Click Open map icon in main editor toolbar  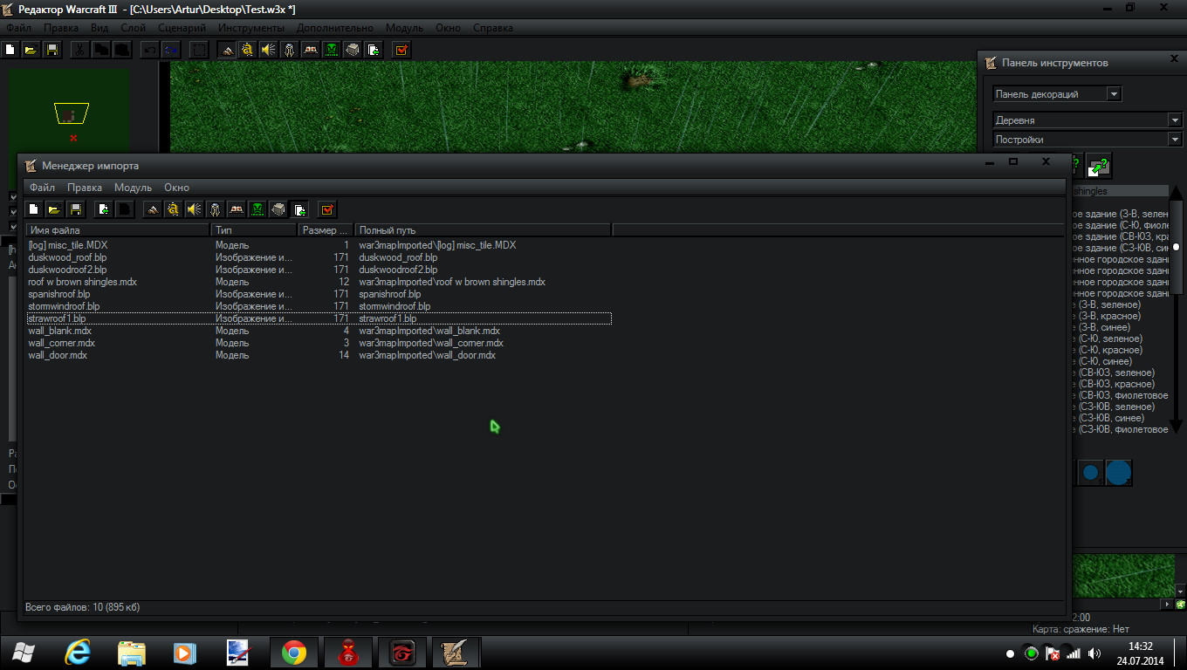[x=31, y=50]
